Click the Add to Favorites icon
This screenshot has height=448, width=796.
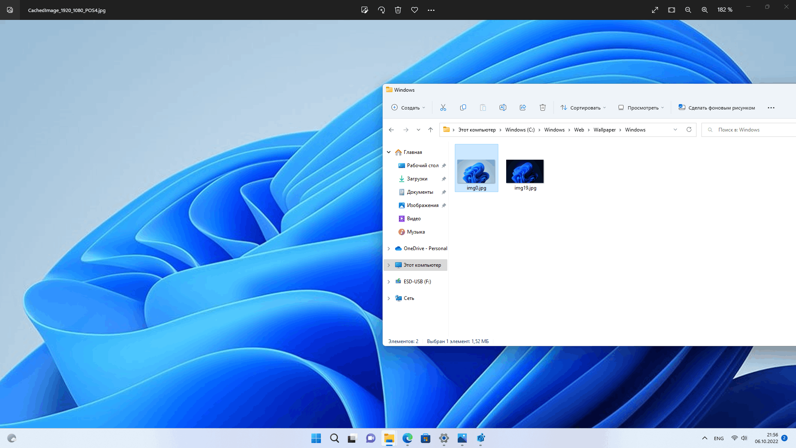tap(415, 10)
